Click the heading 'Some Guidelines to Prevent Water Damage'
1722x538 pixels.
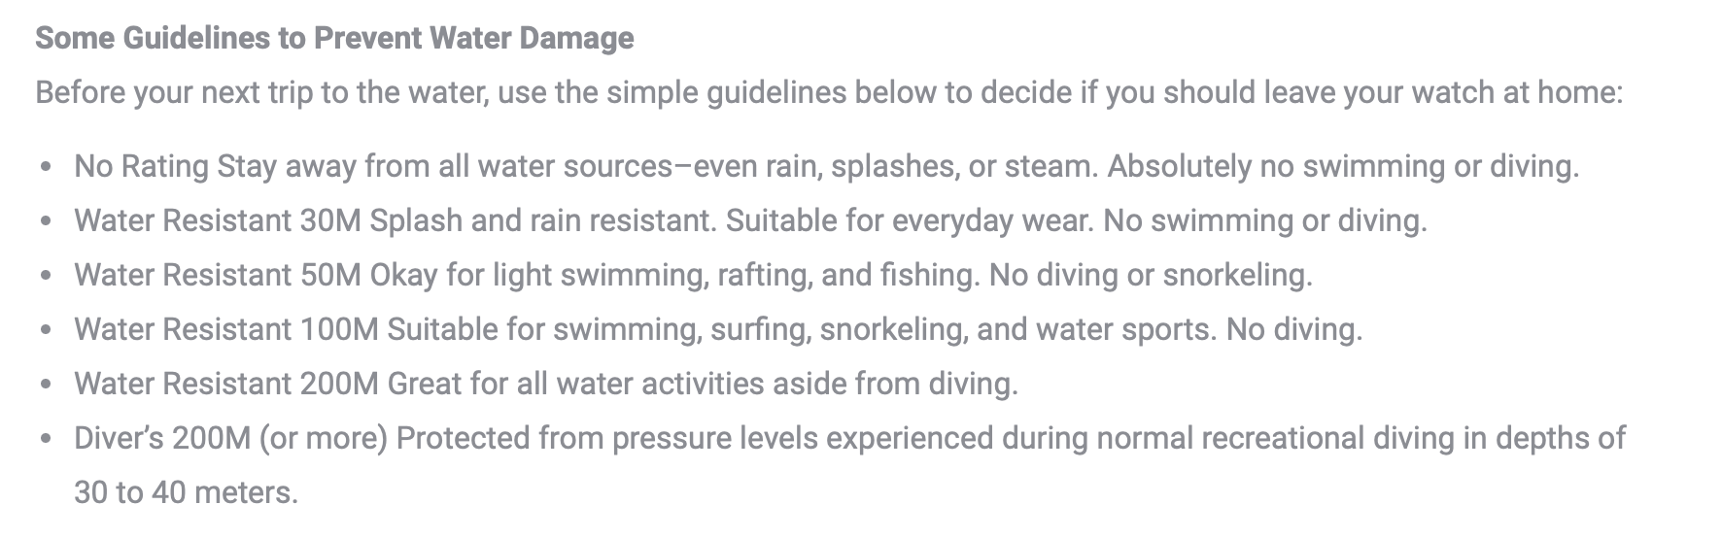point(334,39)
